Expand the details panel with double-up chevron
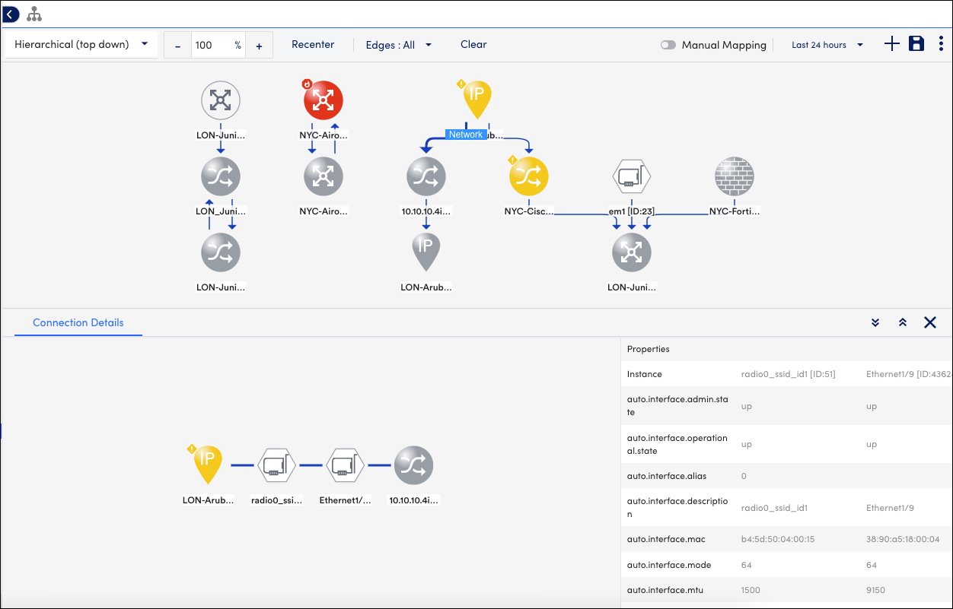The width and height of the screenshot is (953, 609). point(903,322)
